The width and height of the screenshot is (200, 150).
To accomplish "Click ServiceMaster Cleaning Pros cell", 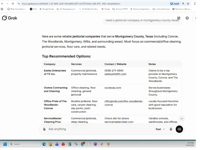I will [x=53, y=120].
